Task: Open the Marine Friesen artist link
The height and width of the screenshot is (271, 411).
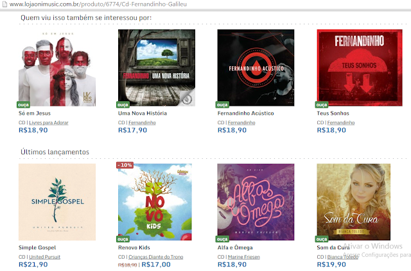Action: pos(244,257)
